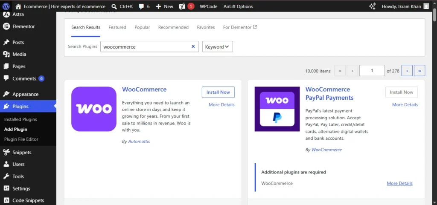
Task: Open Plugin File Editor submenu item
Action: coord(21,139)
